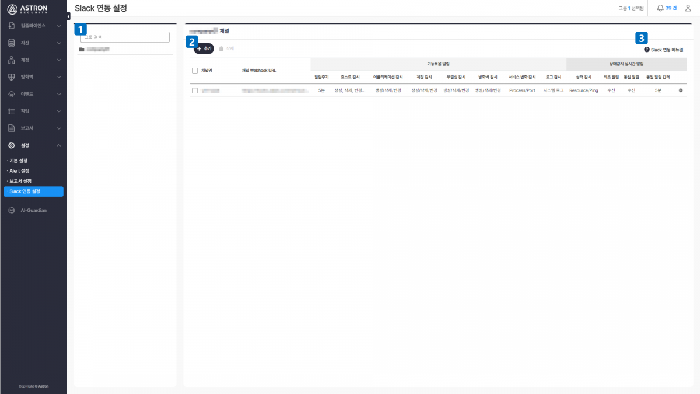Viewport: 700px width, 394px height.
Task: Click the 방화벽 shield icon
Action: tap(12, 76)
